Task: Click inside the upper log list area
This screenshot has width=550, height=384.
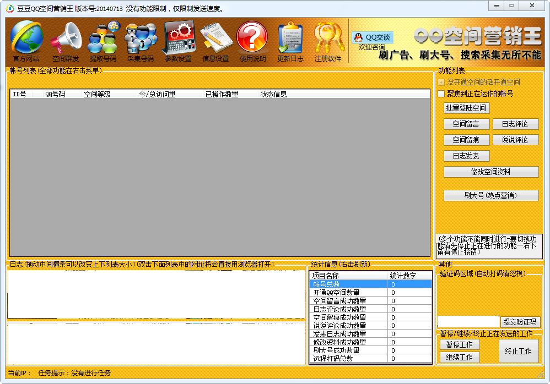Action: pos(156,294)
